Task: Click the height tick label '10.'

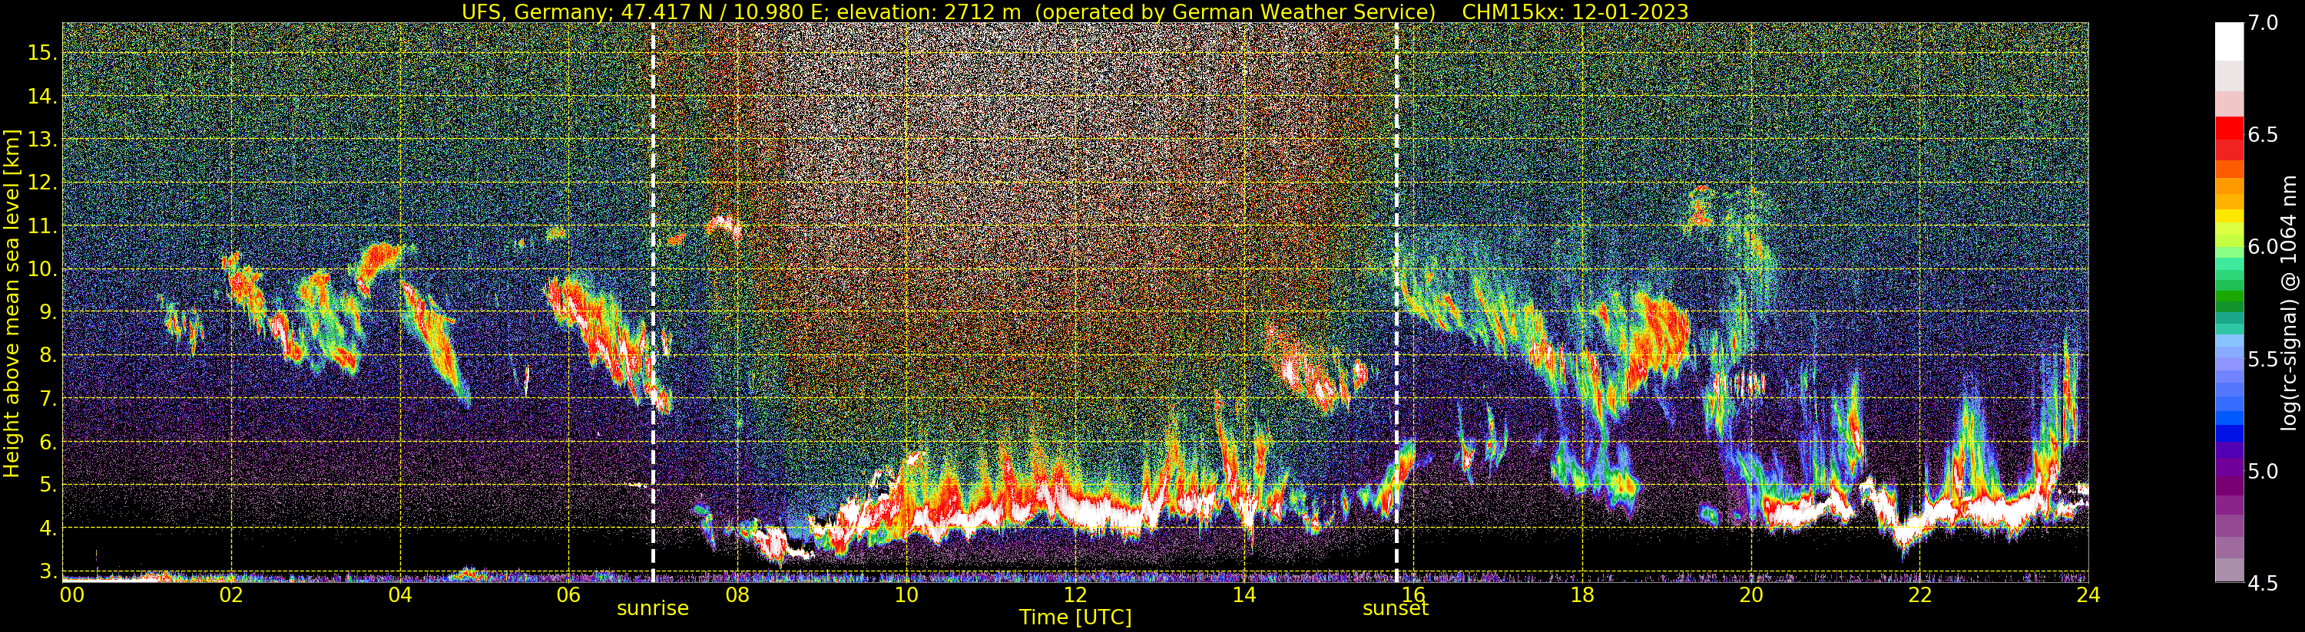Action: [x=42, y=269]
